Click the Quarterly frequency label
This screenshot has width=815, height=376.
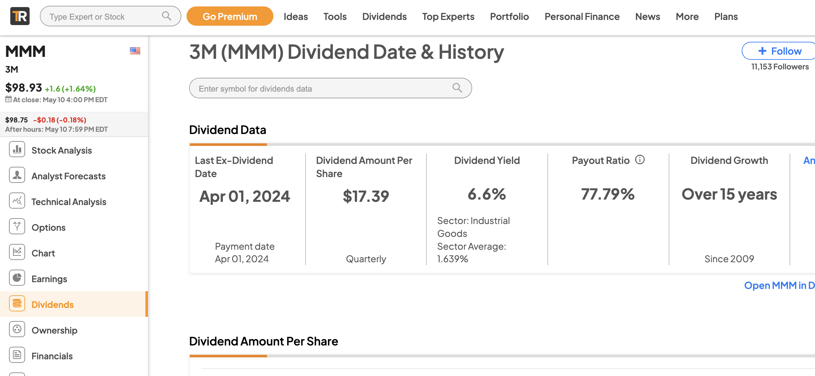366,259
